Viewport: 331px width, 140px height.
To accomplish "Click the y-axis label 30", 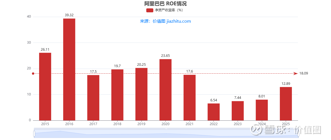I will point(29,43).
